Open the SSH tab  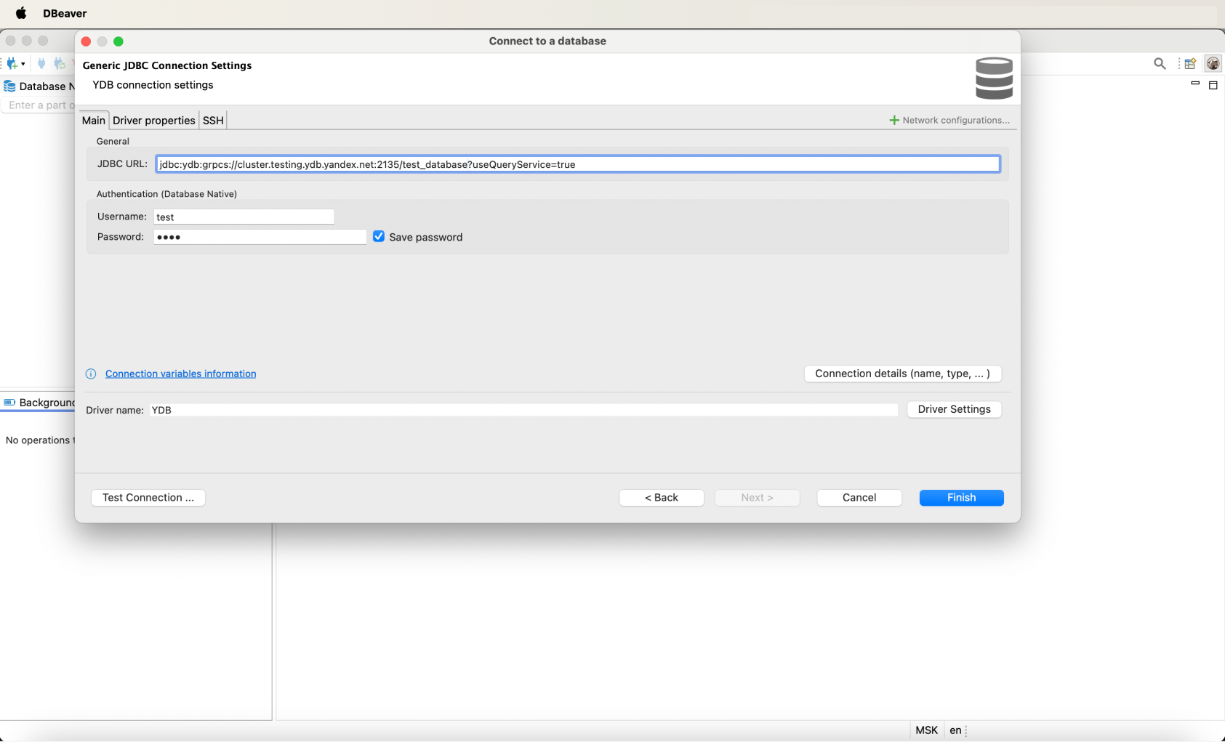[x=213, y=121]
